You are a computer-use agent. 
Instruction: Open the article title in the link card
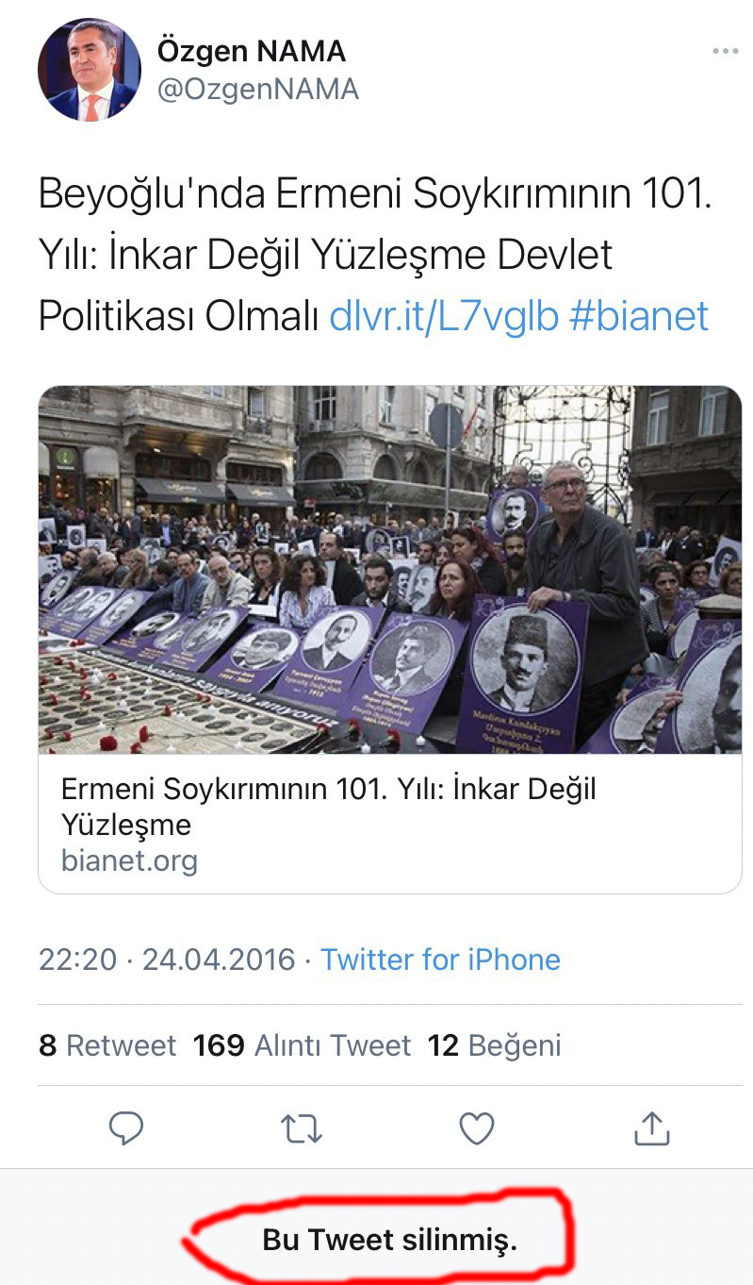(329, 807)
